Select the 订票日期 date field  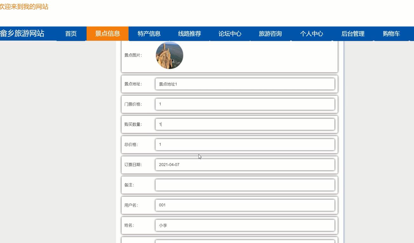click(245, 165)
